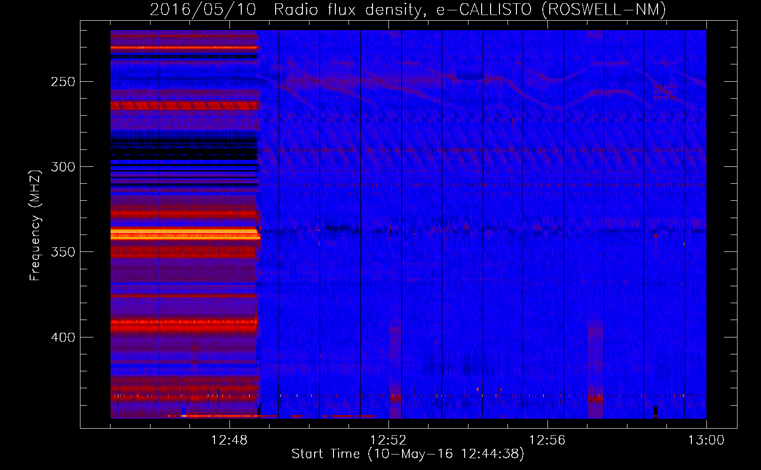Click the 13:00 time tick label

pyautogui.click(x=706, y=440)
